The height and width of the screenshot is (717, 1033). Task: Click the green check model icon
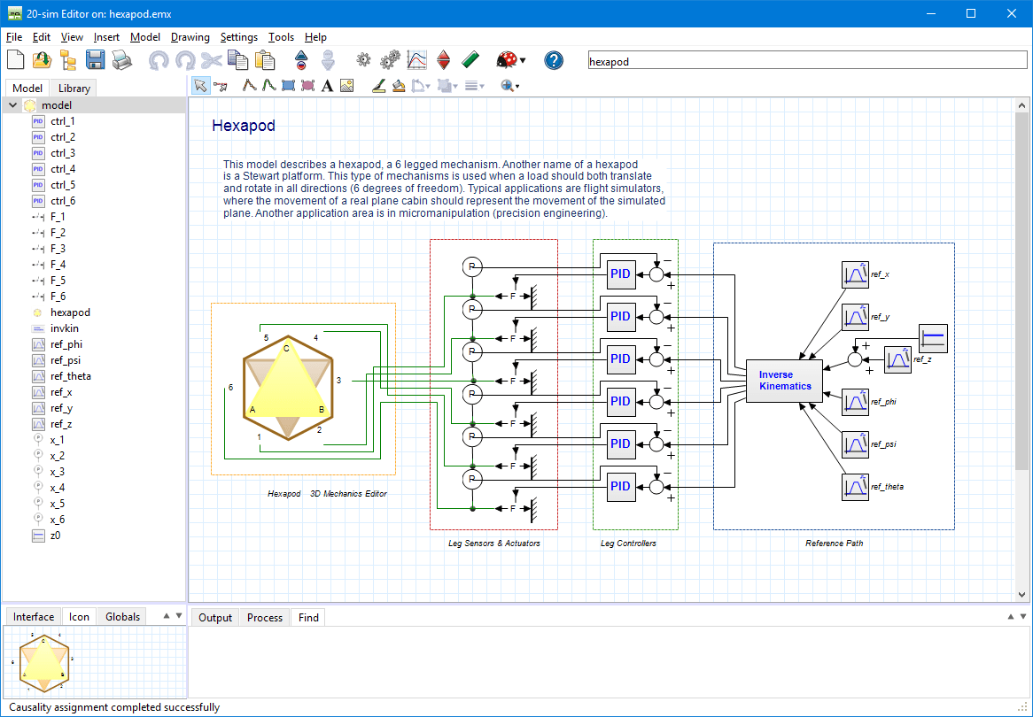[x=470, y=60]
